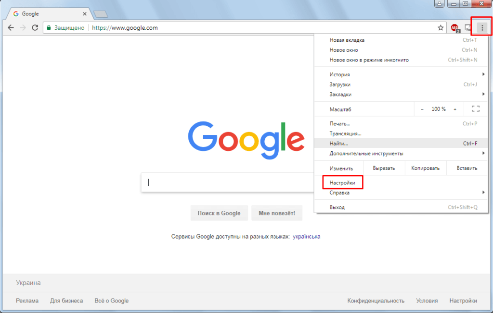This screenshot has height=313, width=493.
Task: Open the Всё о Google footer link
Action: (x=112, y=301)
